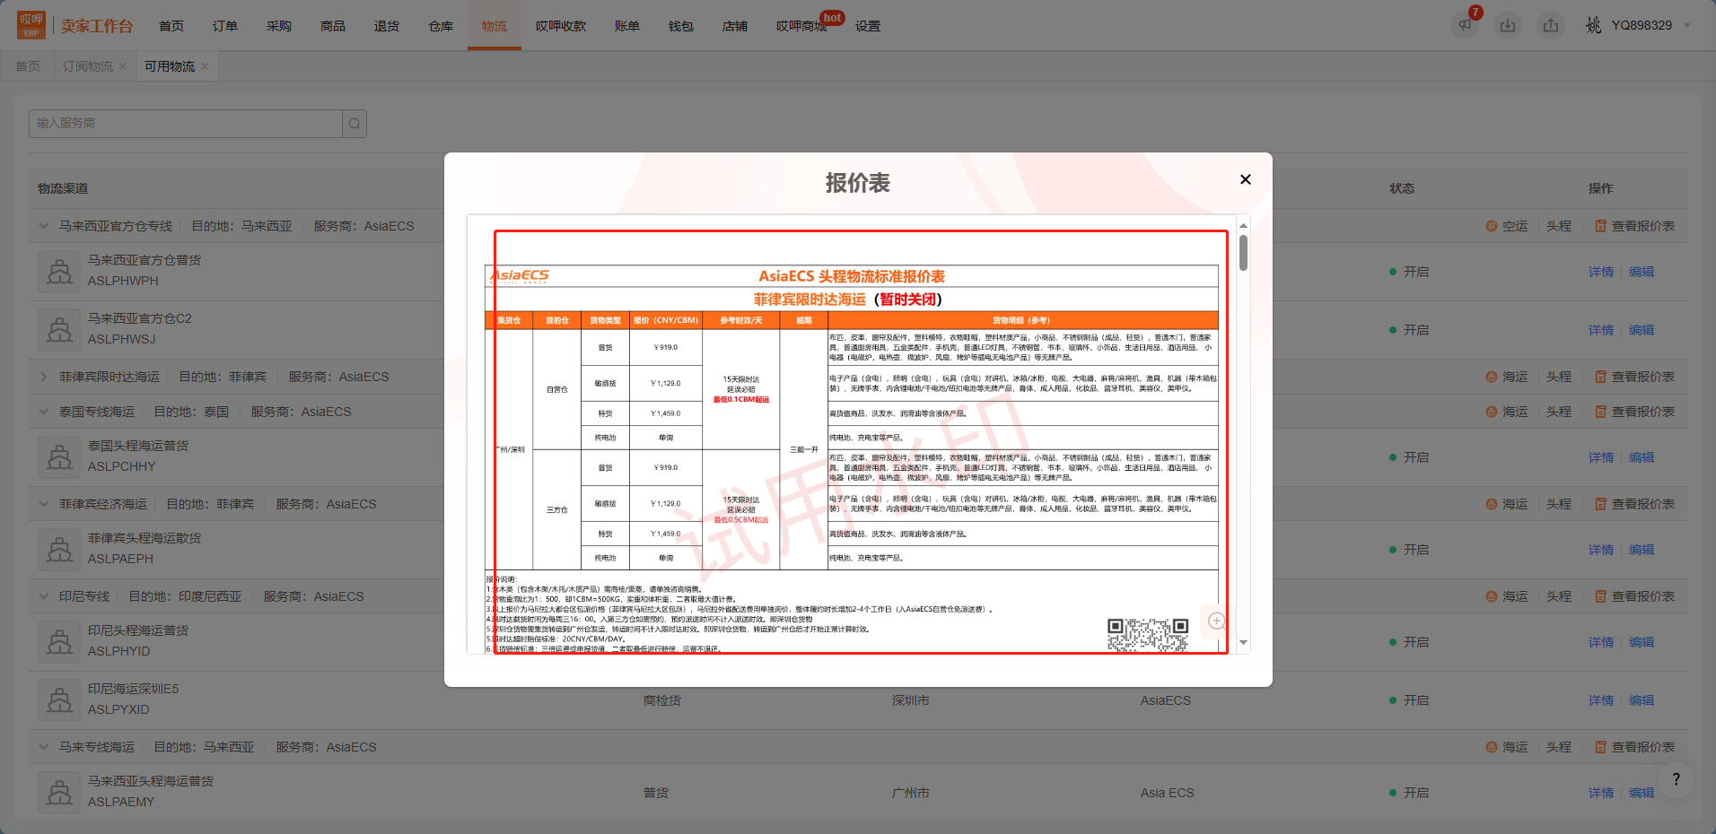The height and width of the screenshot is (834, 1716).
Task: Open 查看报价表 for 马来西亚官方仓专线
Action: [x=1635, y=226]
